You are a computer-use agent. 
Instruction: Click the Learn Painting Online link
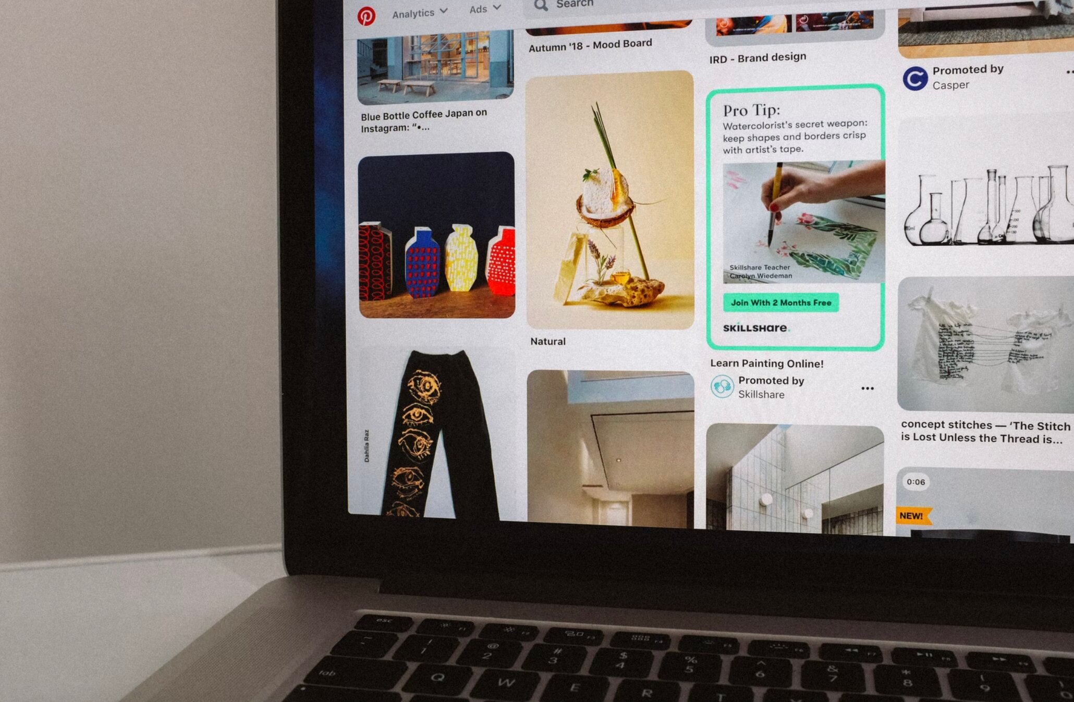click(771, 363)
